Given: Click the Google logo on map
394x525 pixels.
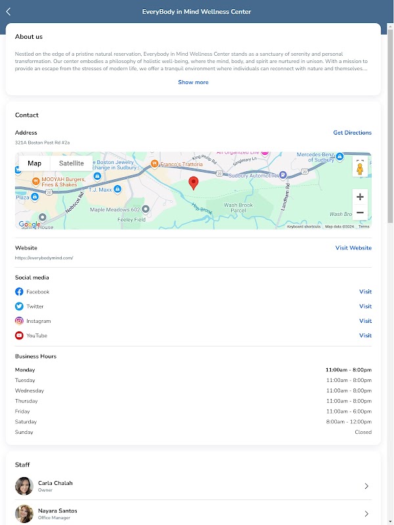Looking at the screenshot, I should click(30, 224).
